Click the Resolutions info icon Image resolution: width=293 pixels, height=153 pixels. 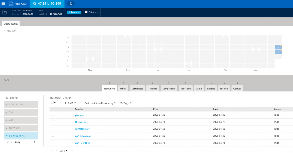70,98
